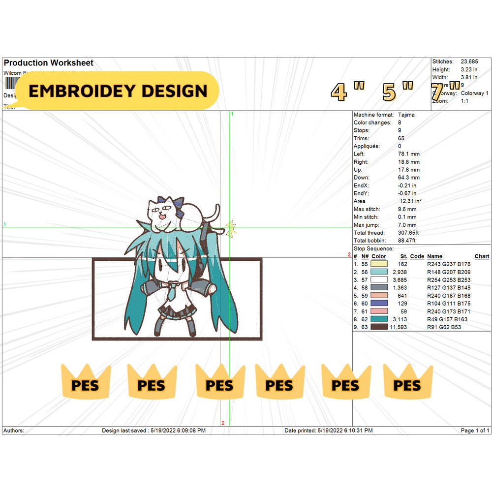The width and height of the screenshot is (492, 492).
Task: Click the Stop Sequence section header
Action: 370,248
